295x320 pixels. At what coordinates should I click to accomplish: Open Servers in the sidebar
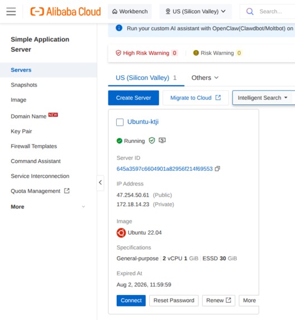tap(49, 70)
